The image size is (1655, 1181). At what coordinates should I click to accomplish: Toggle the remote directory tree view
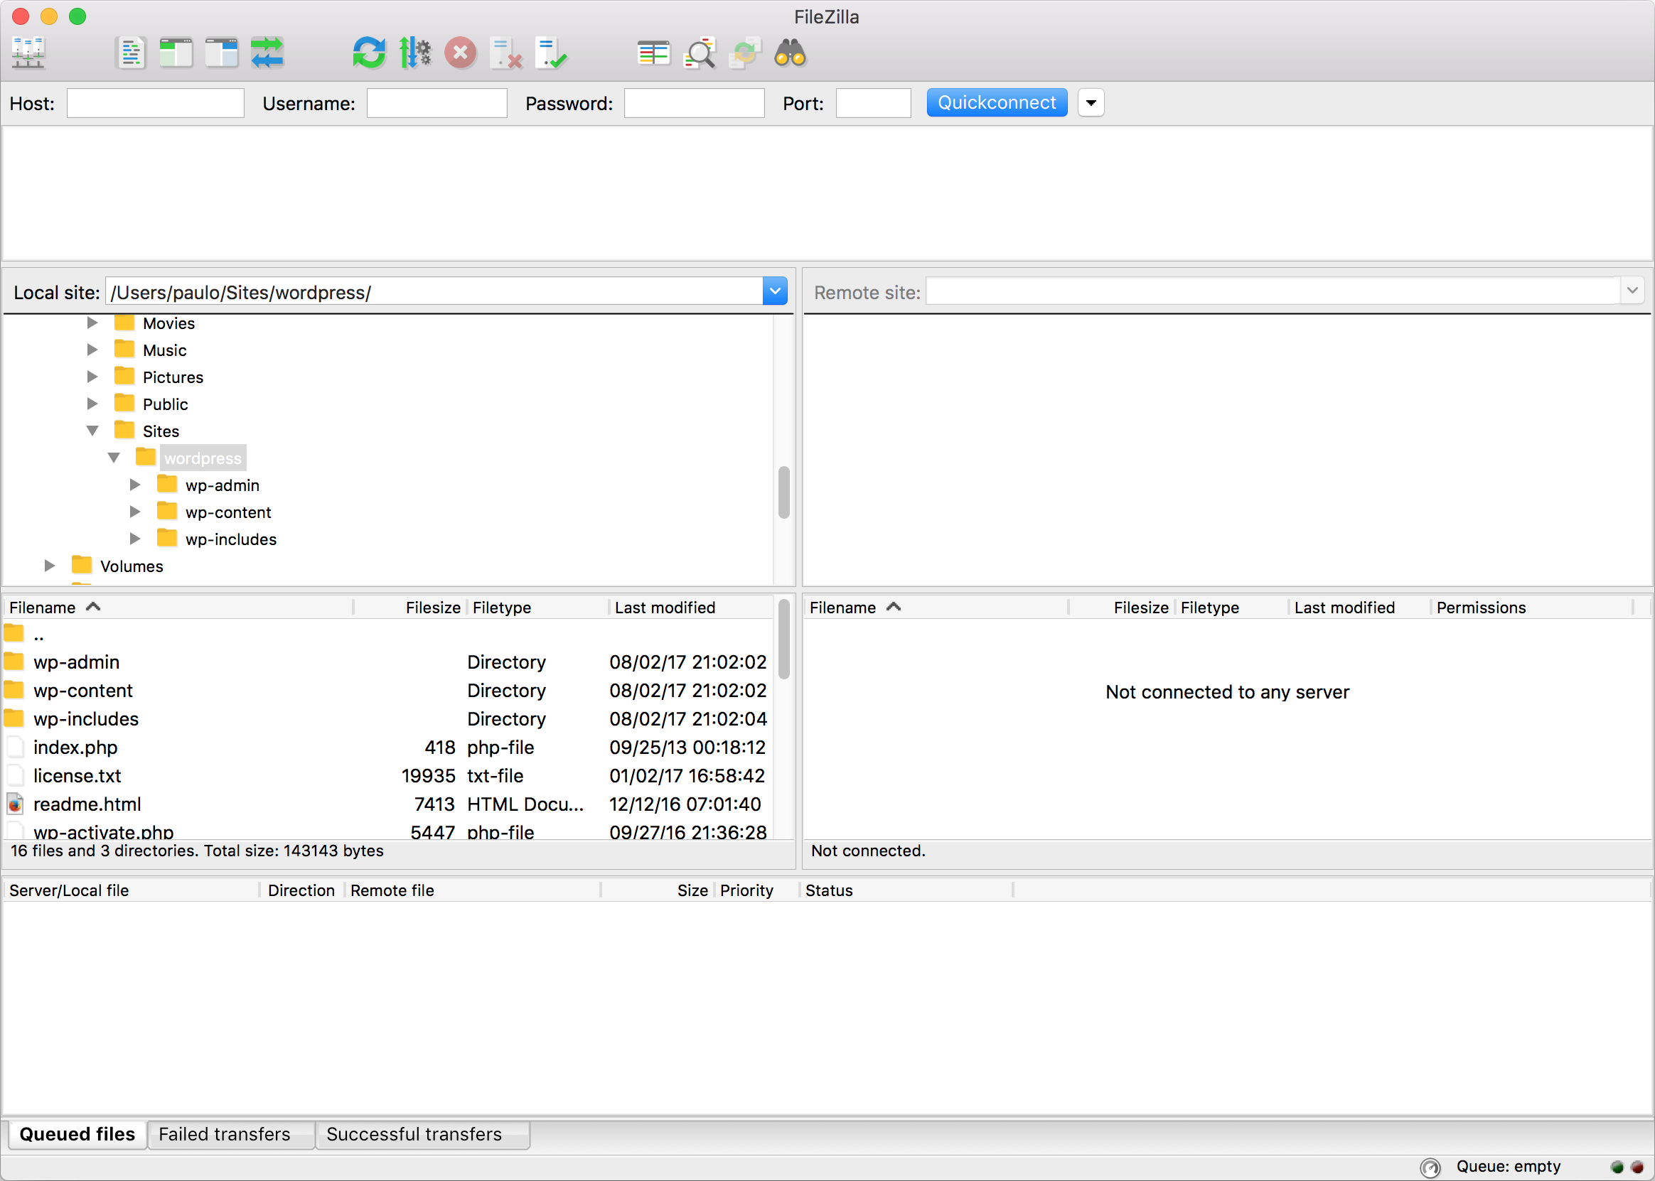[x=220, y=53]
